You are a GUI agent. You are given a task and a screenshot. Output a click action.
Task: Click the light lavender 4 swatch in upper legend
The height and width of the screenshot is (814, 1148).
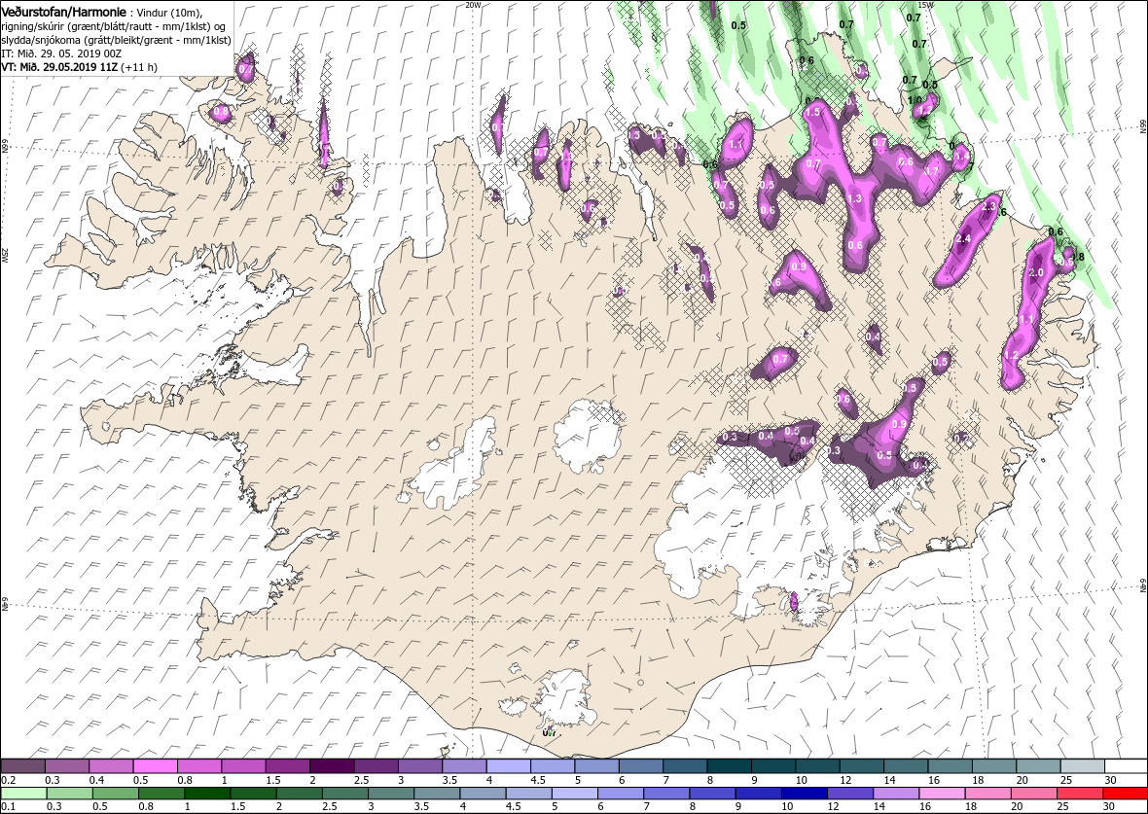[x=508, y=766]
